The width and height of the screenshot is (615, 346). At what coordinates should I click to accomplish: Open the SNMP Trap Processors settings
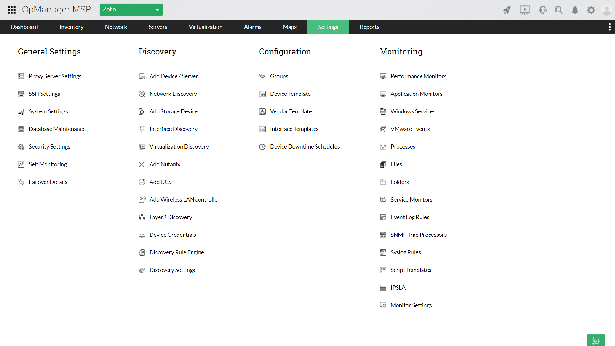[x=418, y=235]
